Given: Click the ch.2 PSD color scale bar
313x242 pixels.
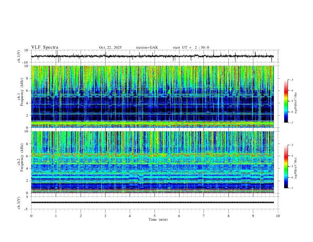Looking at the screenshot, I should (286, 166).
